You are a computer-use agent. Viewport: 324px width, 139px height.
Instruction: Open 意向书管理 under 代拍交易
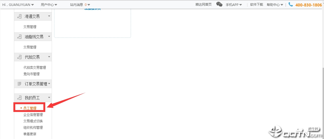click(x=31, y=74)
